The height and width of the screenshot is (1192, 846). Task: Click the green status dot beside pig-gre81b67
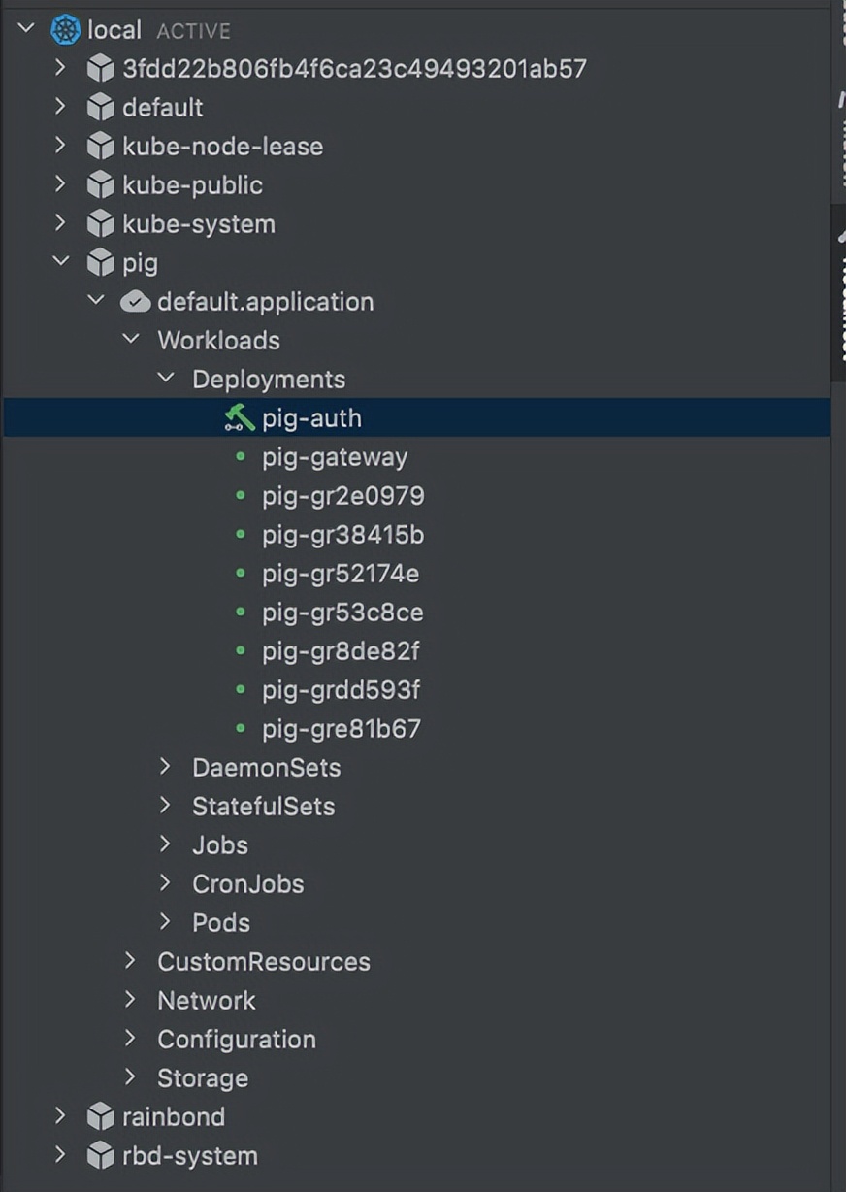(239, 729)
